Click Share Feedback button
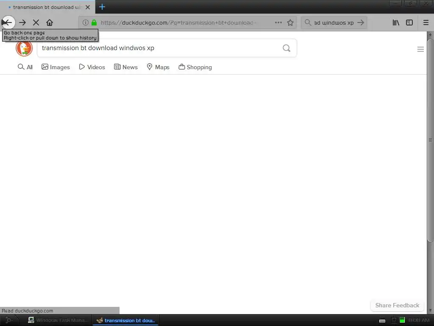The image size is (434, 326). [397, 305]
